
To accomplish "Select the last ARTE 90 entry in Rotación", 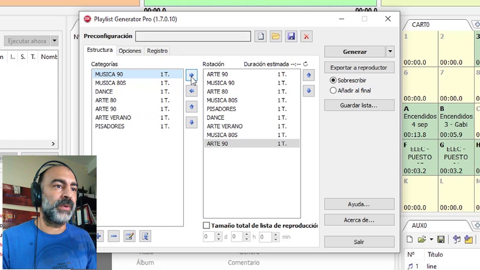I will tap(252, 144).
